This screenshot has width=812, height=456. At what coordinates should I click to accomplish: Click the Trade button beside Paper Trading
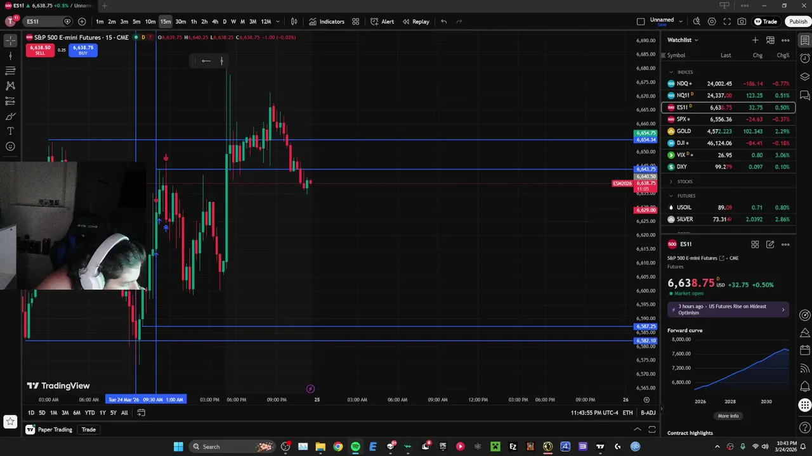(89, 429)
